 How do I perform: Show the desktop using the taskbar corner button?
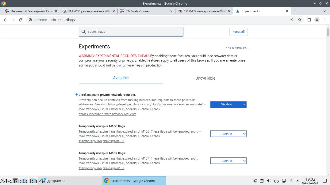point(325,181)
